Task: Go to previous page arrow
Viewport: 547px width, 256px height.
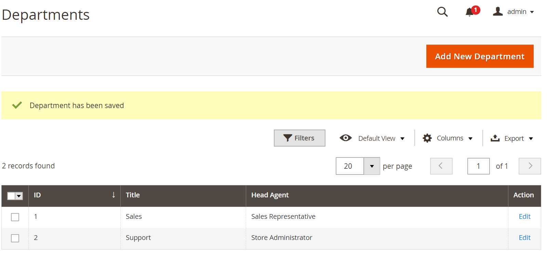Action: pos(441,166)
